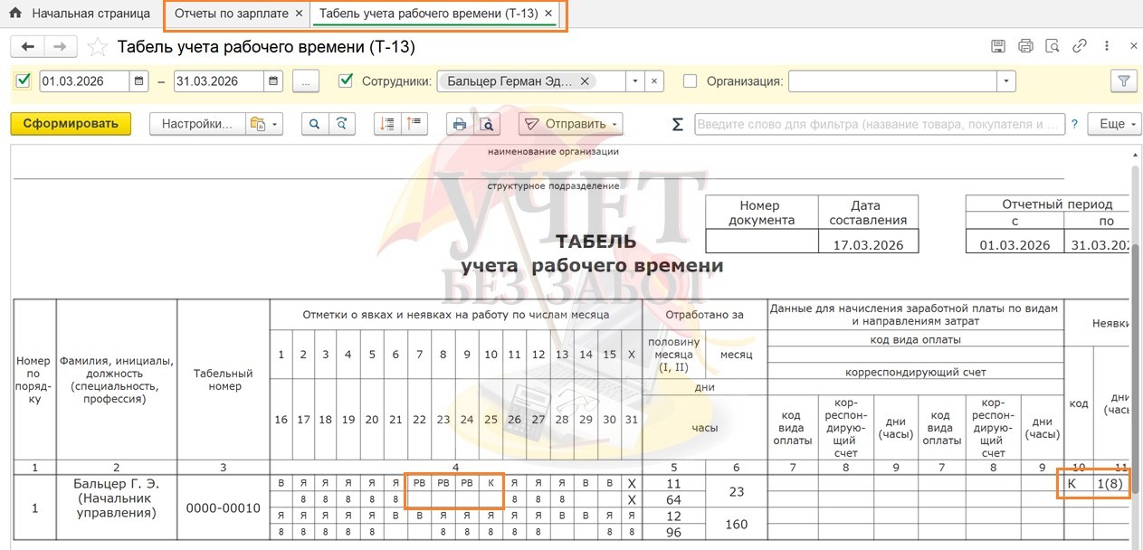1143x550 pixels.
Task: Click the filter word search input field
Action: point(879,124)
